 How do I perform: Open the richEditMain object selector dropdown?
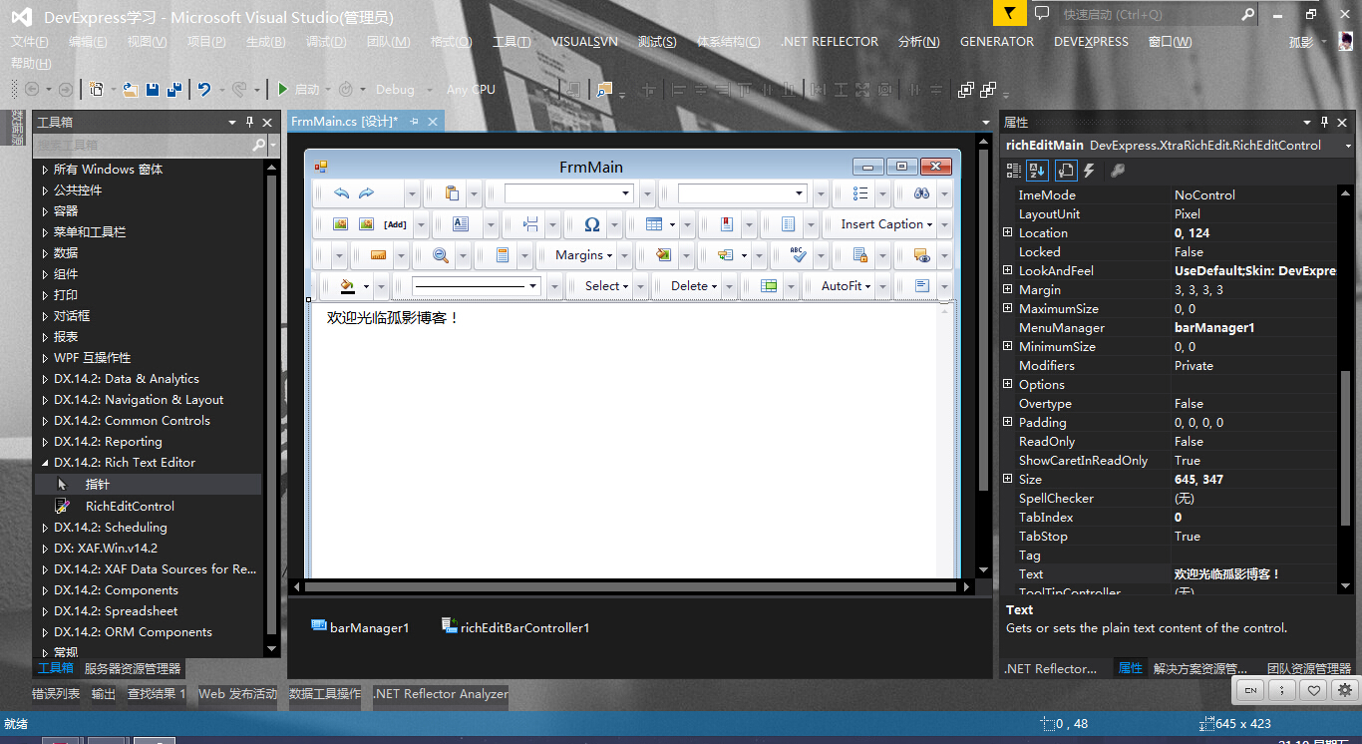coord(1348,146)
